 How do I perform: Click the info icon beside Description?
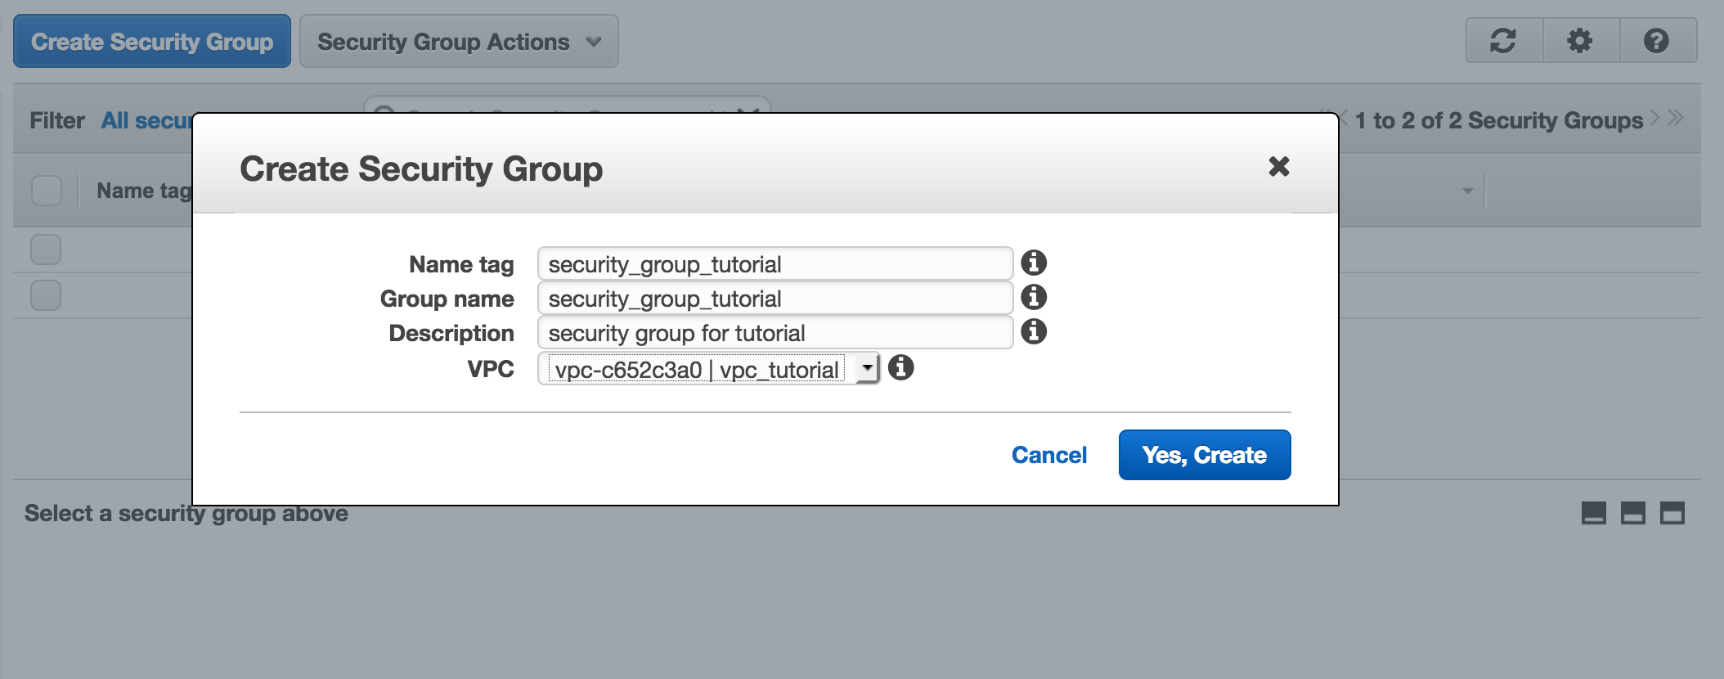tap(1034, 331)
